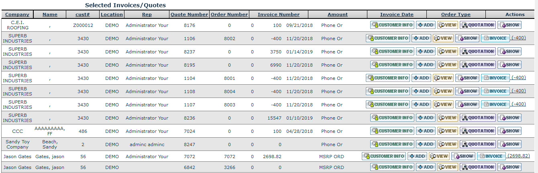
Task: Click Invoice button for quote 7072
Action: click(x=491, y=156)
